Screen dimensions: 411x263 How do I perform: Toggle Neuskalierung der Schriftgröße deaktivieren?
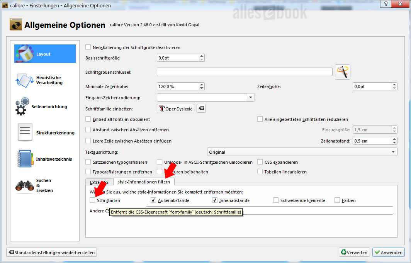88,48
